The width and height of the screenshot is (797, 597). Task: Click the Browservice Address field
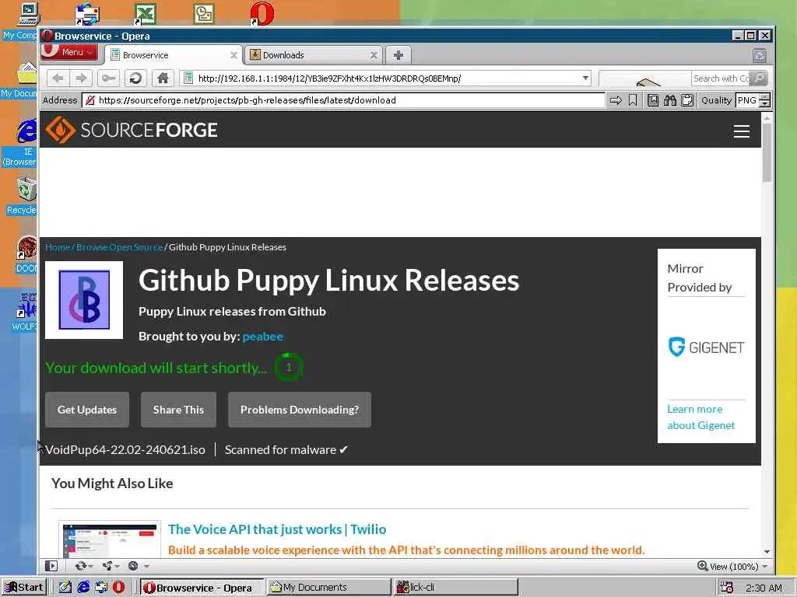(x=343, y=100)
